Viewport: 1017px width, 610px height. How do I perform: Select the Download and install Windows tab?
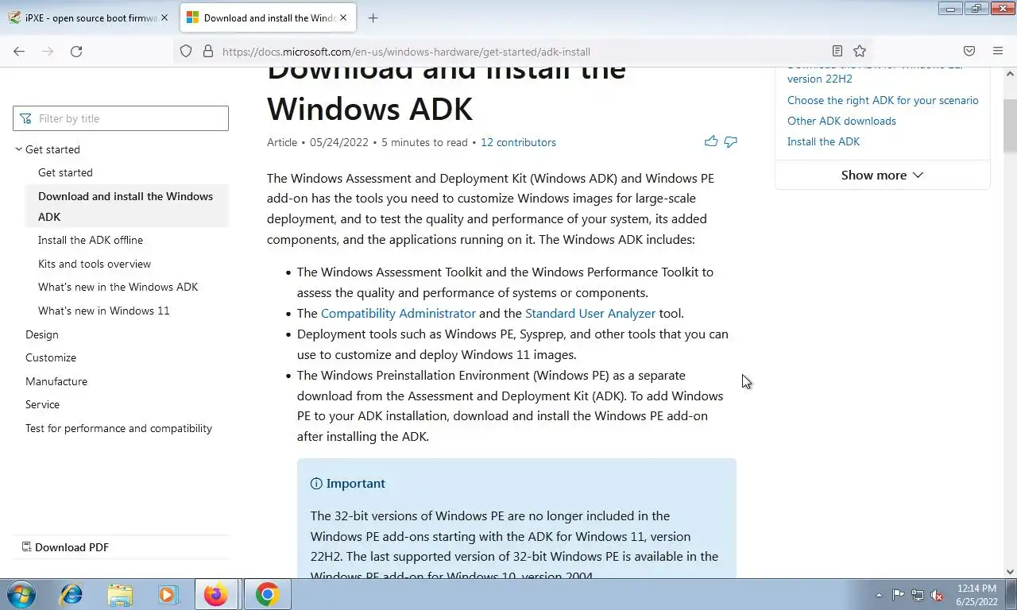268,17
